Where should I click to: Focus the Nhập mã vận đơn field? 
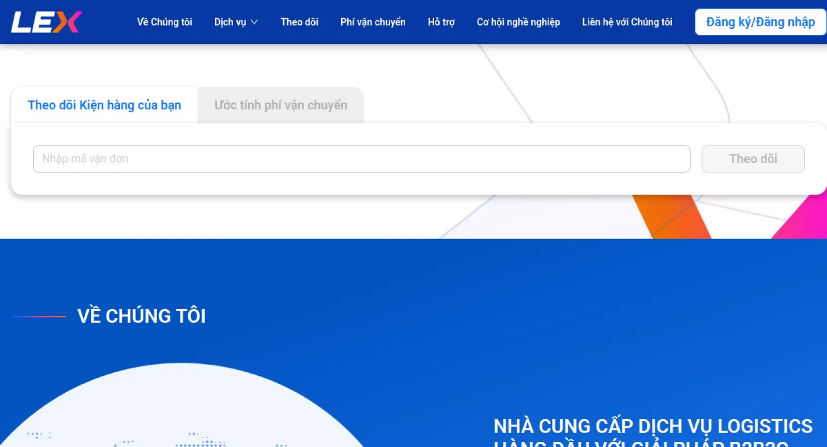point(361,159)
